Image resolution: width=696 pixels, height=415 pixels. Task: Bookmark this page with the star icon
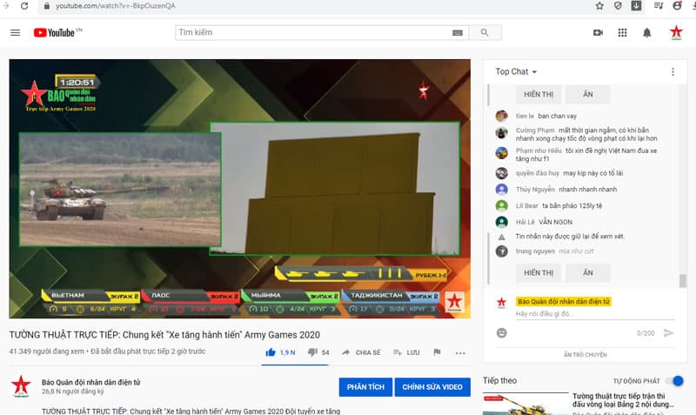pos(599,6)
